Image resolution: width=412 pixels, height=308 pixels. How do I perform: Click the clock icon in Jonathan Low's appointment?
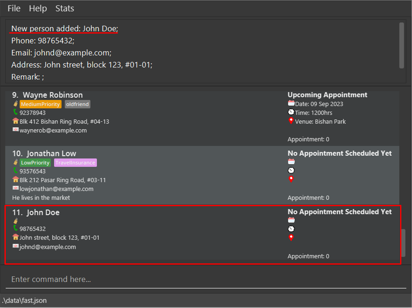[291, 170]
